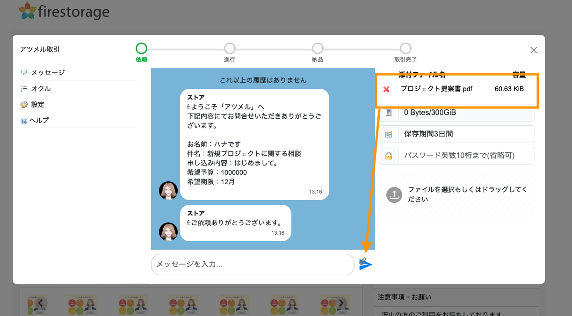Click the 60.63 KiB file size
This screenshot has width=572, height=316.
point(509,89)
